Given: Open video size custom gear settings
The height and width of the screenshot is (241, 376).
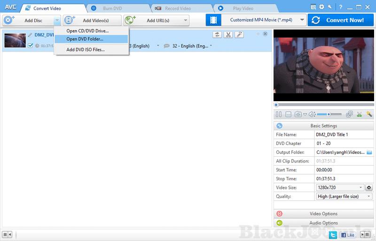Looking at the screenshot, I should pyautogui.click(x=369, y=187).
